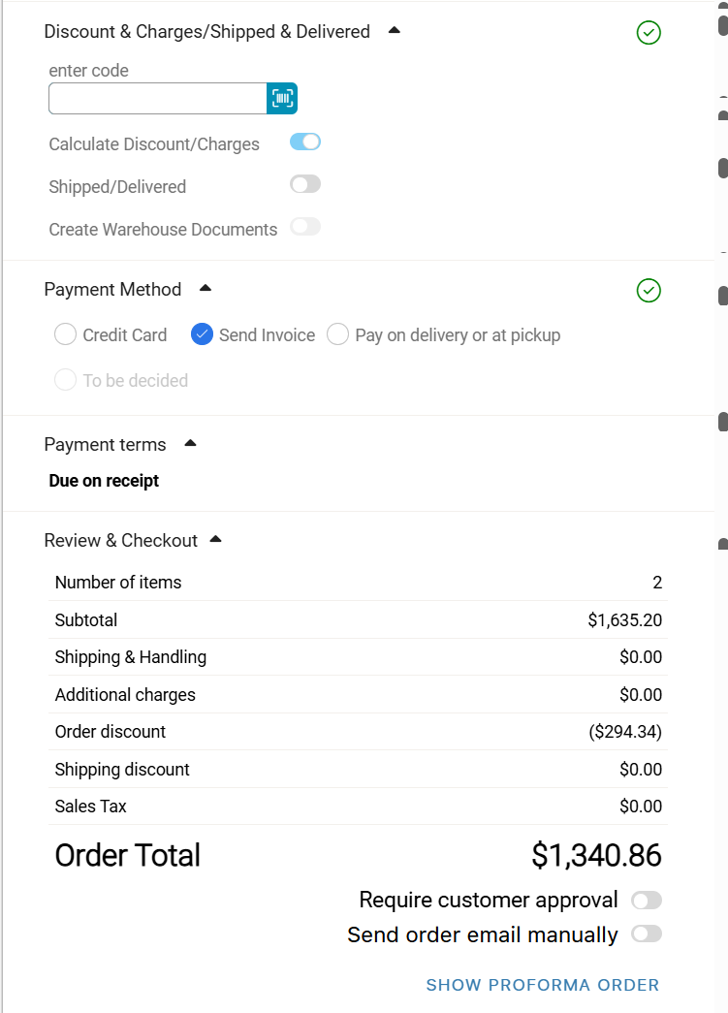Collapse the Payment Method section
This screenshot has width=728, height=1013.
pos(205,288)
